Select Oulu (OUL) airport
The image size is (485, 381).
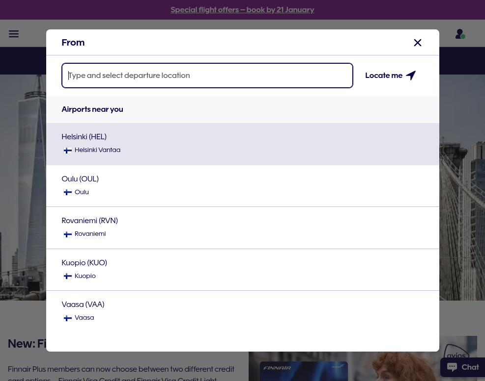point(243,186)
